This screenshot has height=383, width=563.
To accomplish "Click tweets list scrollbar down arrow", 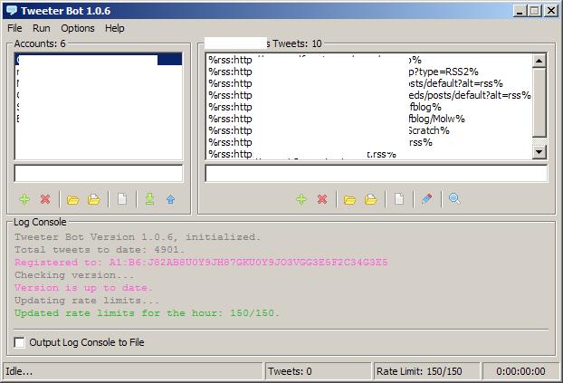I will point(539,152).
